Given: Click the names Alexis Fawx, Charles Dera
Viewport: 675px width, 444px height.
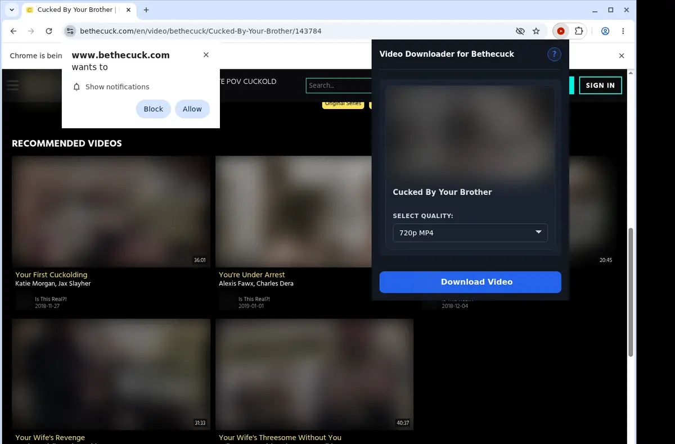Looking at the screenshot, I should coord(256,284).
